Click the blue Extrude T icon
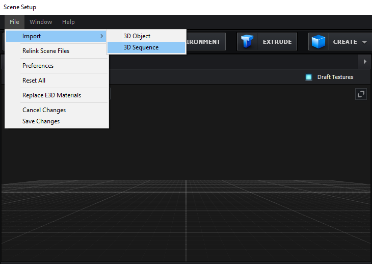This screenshot has height=264, width=372. pos(248,42)
